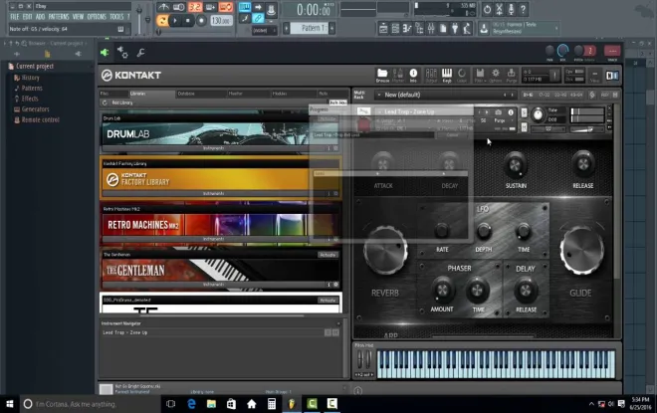Viewport: 657px width, 413px height.
Task: Click the FL Studio help question mark icon
Action: 523,9
